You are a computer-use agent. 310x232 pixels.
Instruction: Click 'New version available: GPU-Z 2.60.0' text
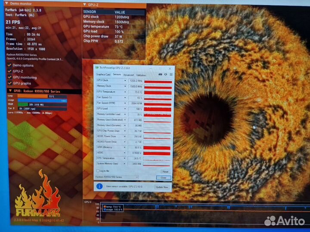[x=124, y=186]
